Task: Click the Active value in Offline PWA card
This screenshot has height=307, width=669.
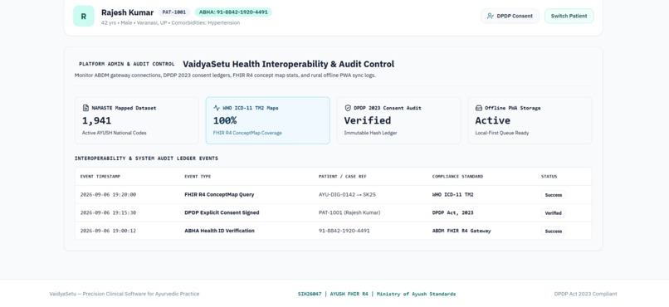Action: (x=493, y=120)
